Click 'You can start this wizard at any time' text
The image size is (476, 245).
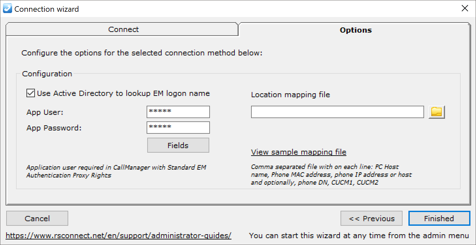pos(359,236)
